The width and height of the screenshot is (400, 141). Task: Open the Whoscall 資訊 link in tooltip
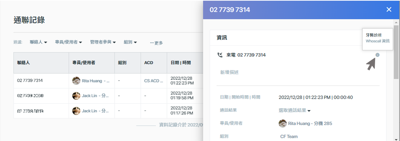[x=378, y=41]
